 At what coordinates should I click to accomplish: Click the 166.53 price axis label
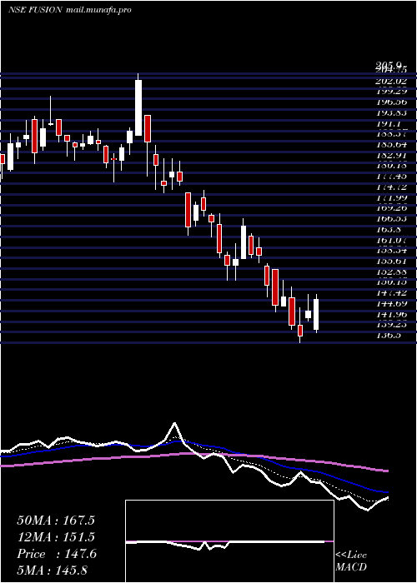pyautogui.click(x=391, y=218)
